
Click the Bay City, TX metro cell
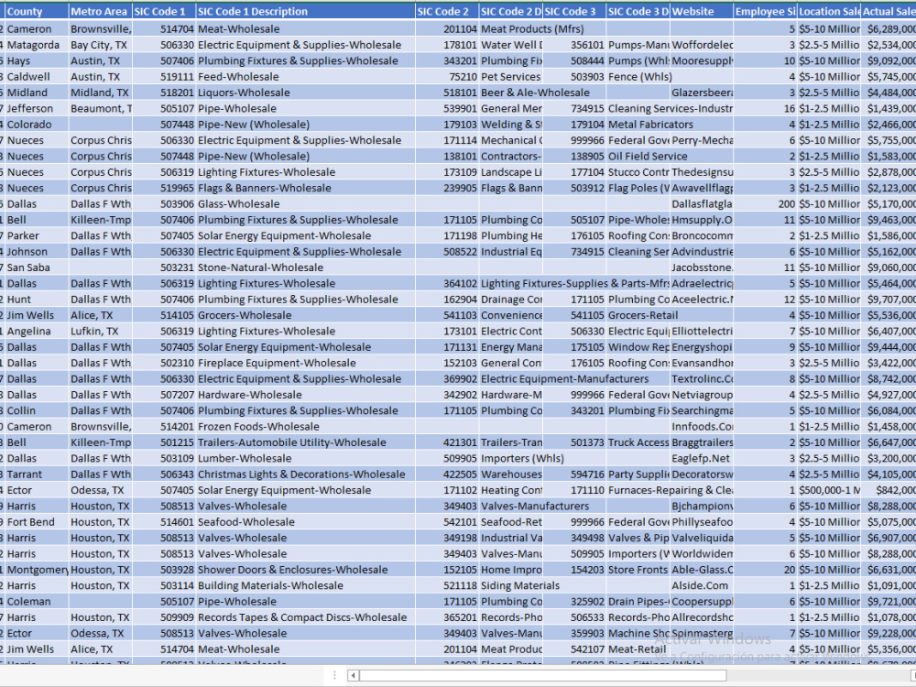click(100, 45)
